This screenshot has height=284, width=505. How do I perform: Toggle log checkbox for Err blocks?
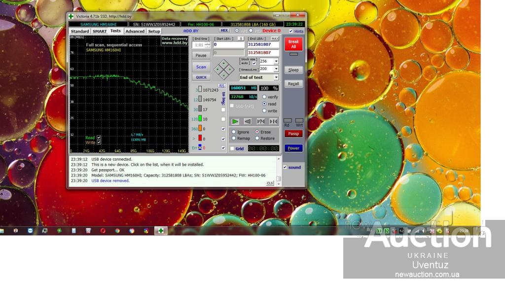click(x=223, y=148)
